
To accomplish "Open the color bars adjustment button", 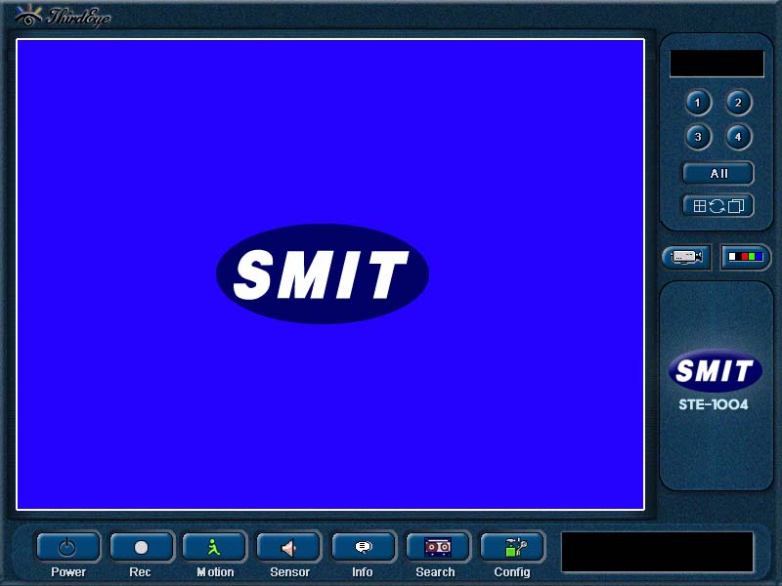I will click(746, 257).
